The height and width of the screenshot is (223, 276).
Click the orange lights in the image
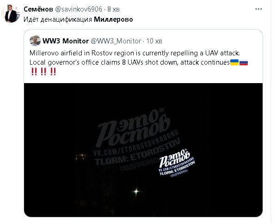coord(81,156)
